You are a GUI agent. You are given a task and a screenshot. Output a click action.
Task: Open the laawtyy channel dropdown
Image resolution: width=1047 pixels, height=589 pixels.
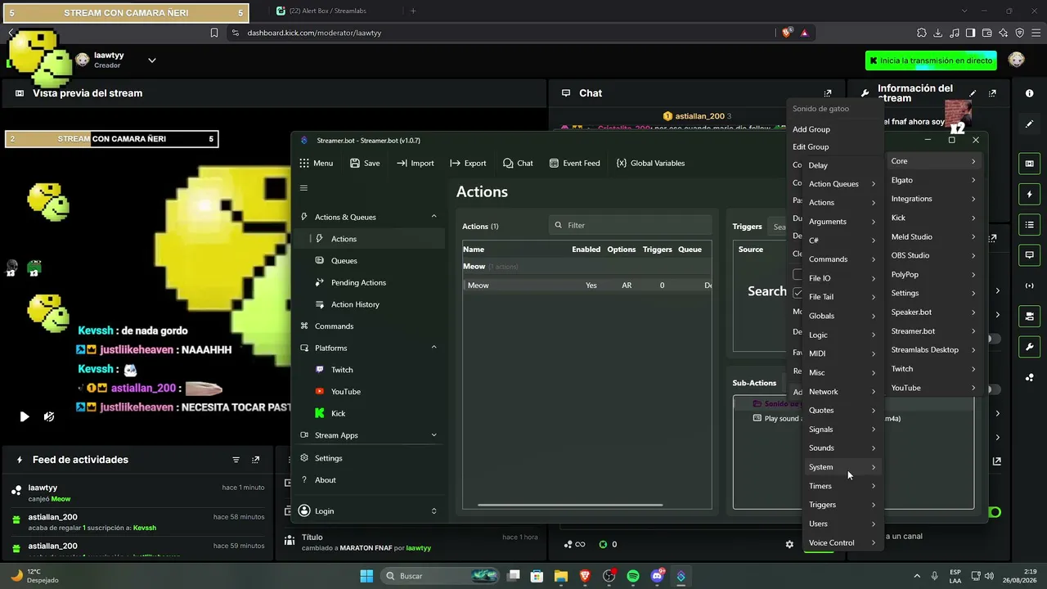151,60
